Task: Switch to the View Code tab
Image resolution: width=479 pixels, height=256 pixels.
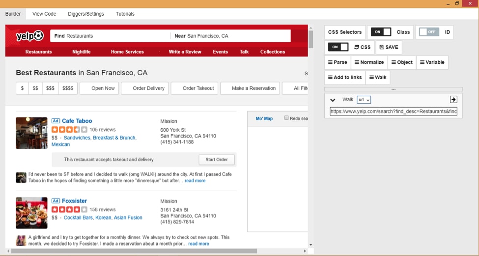Action: click(44, 14)
